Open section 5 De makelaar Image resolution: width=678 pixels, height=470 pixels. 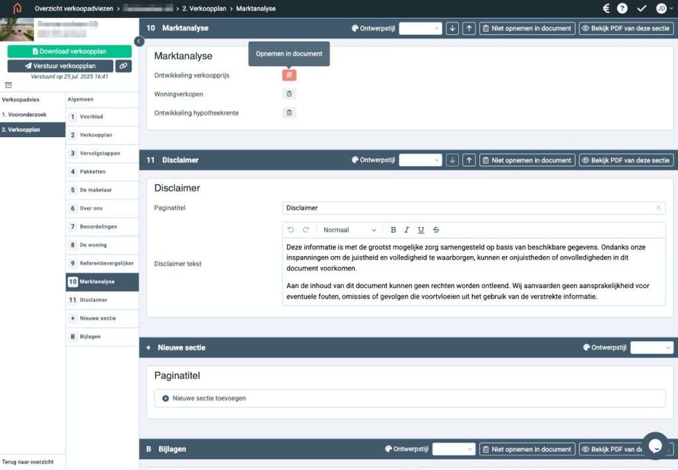102,190
